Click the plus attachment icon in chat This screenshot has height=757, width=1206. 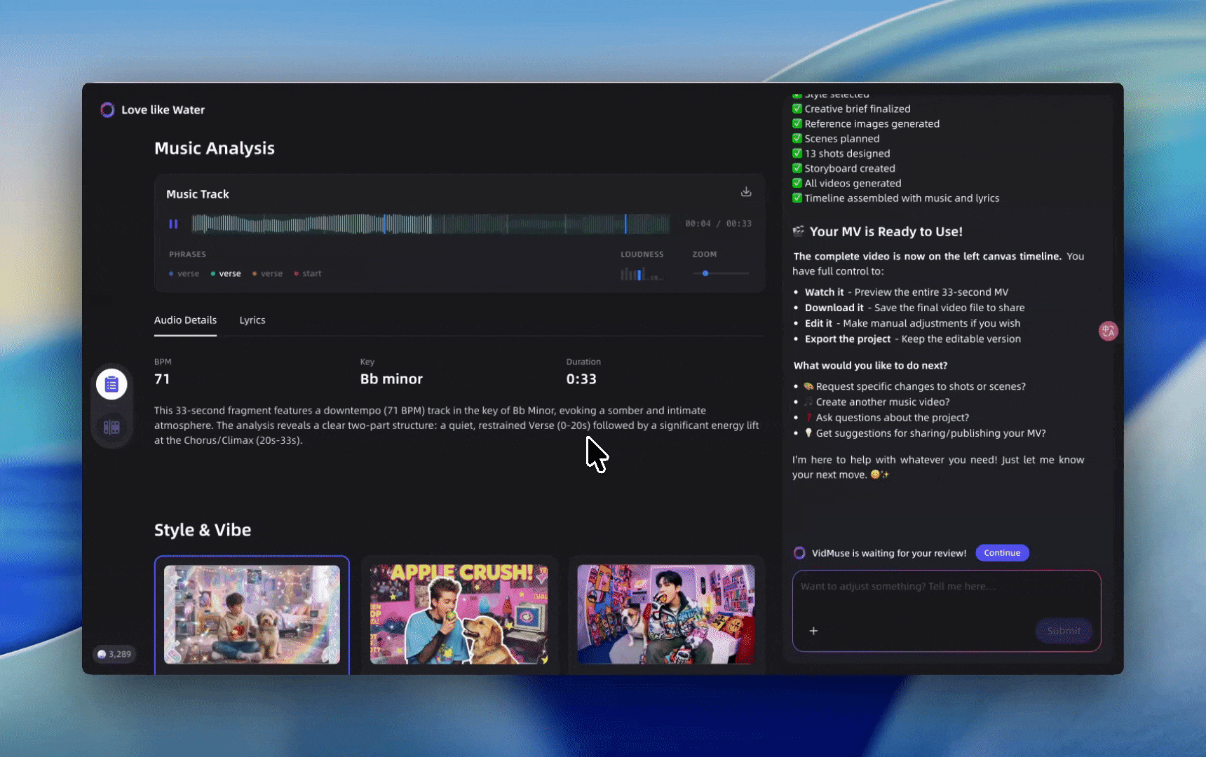pos(813,631)
